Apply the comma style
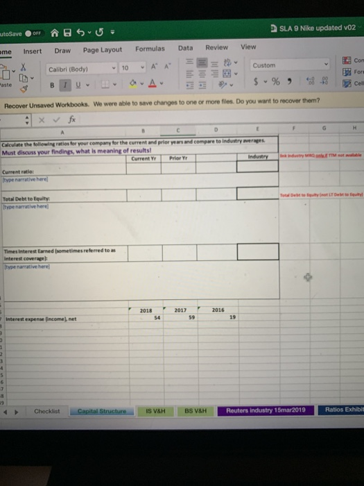The height and width of the screenshot is (486, 364). click(289, 81)
